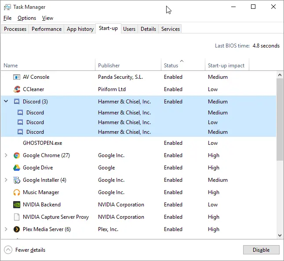284x261 pixels.
Task: Switch to the Services tab
Action: coord(171,29)
